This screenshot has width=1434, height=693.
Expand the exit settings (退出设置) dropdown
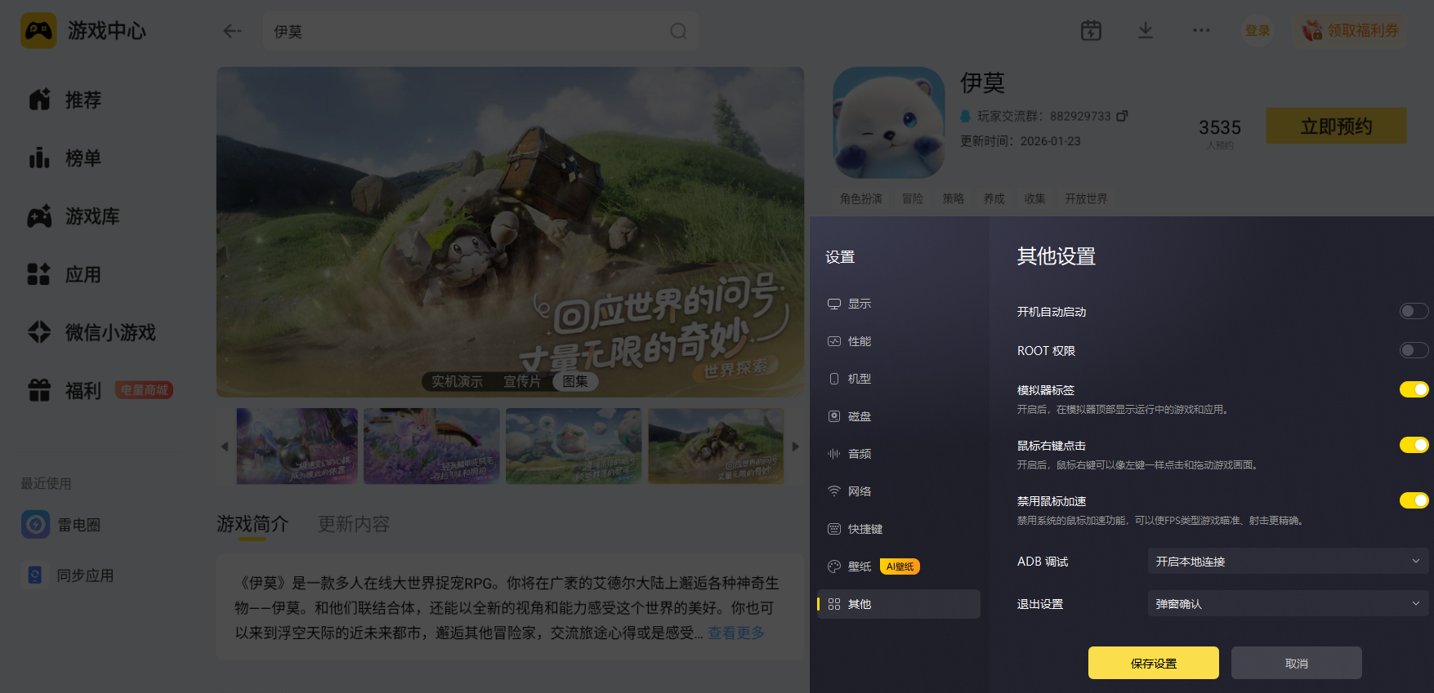(x=1288, y=604)
